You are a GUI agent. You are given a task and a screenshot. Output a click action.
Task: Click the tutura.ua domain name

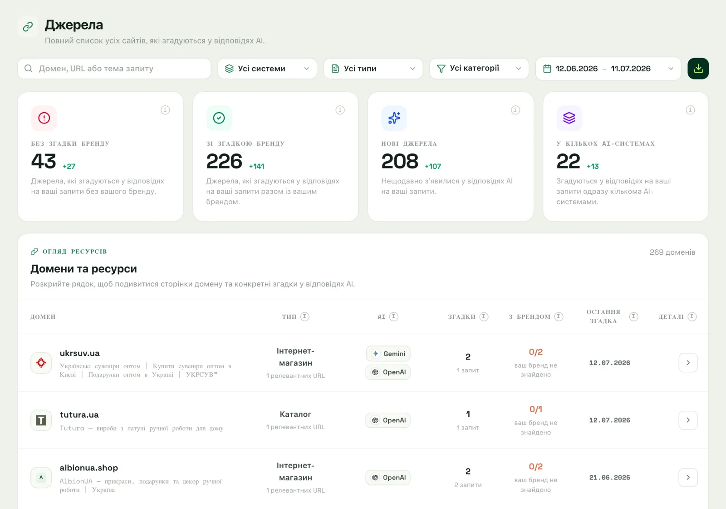pos(79,415)
